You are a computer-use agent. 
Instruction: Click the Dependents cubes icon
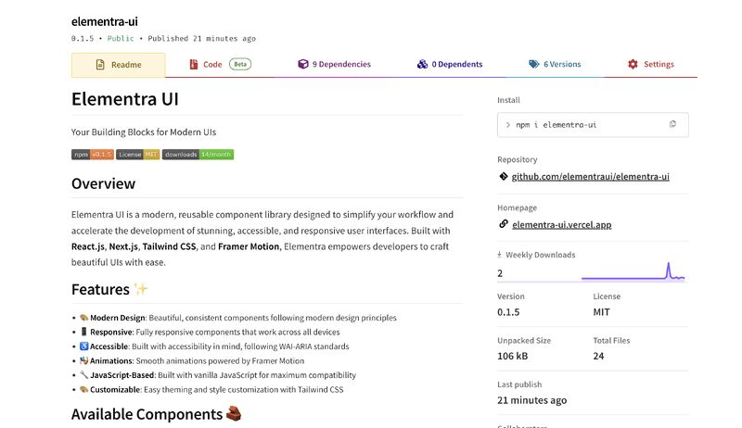[422, 64]
